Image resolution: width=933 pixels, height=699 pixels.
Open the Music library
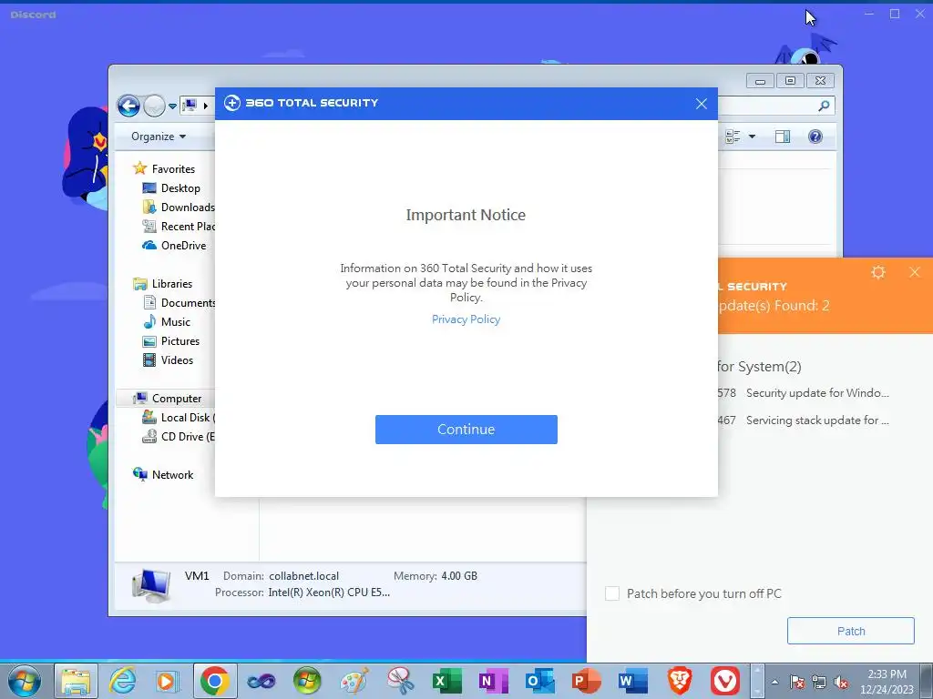tap(167, 321)
